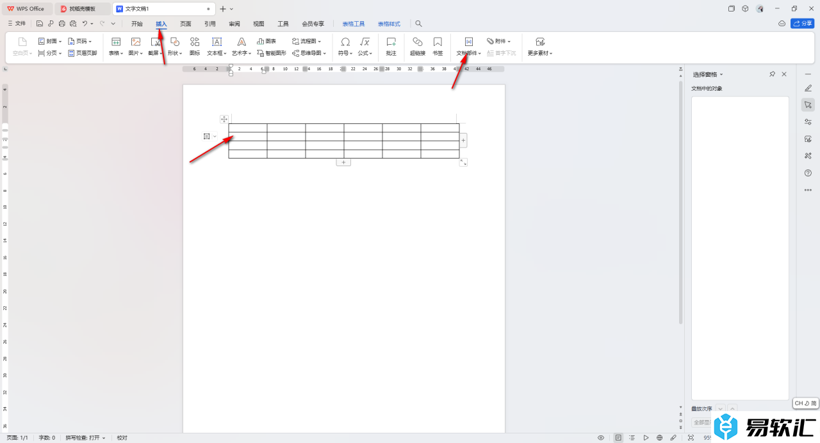
Task: Switch to the 视图 View tab
Action: click(x=259, y=24)
